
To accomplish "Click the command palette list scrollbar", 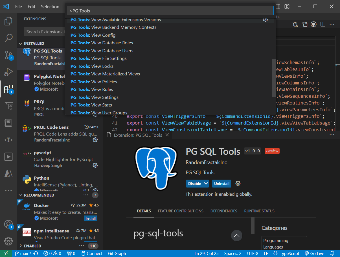I will 274,78.
